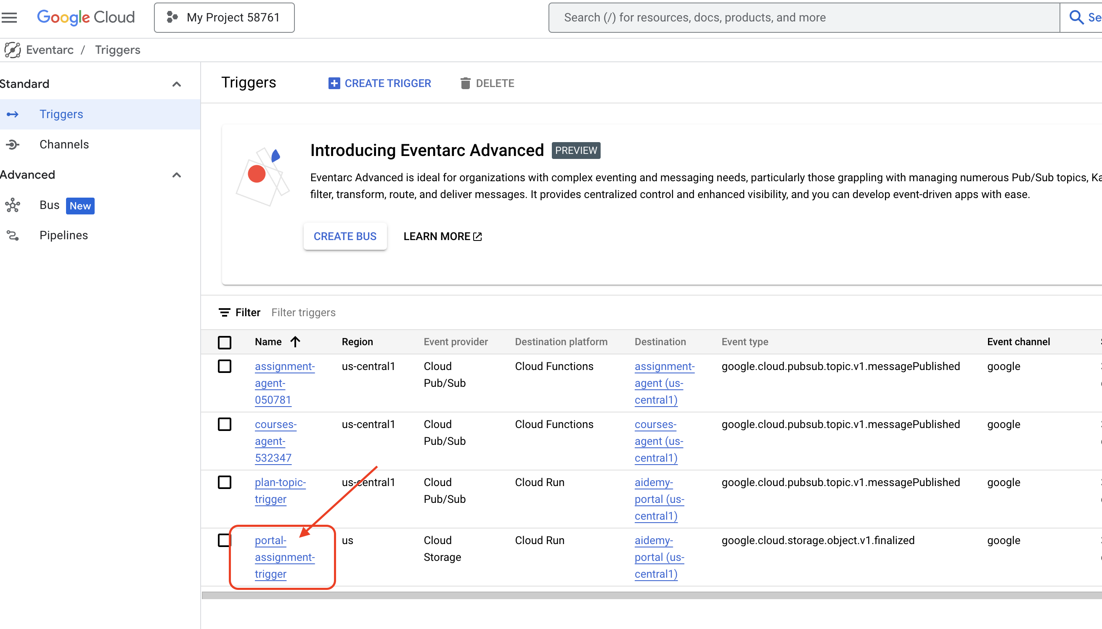1102x629 pixels.
Task: Click CREATE BUS button
Action: tap(345, 236)
